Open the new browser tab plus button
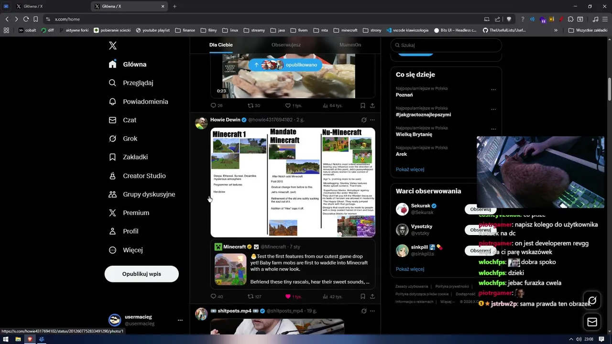Screen dimensions: 612x344 [175, 6]
